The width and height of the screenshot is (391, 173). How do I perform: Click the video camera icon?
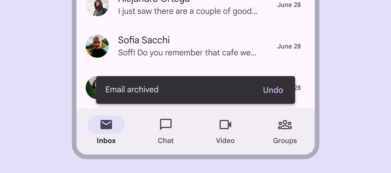(x=225, y=125)
